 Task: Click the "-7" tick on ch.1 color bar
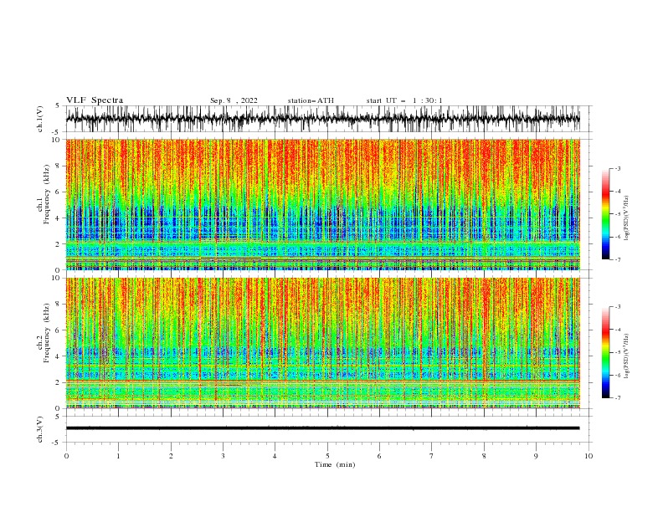pyautogui.click(x=617, y=259)
